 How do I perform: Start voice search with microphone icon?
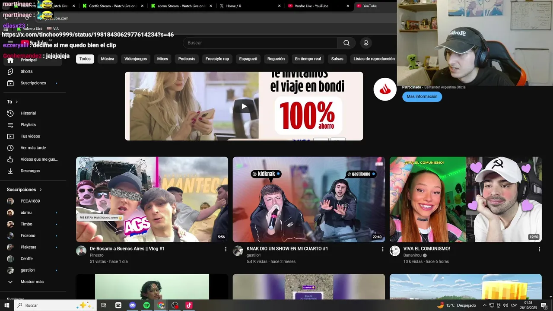point(366,43)
